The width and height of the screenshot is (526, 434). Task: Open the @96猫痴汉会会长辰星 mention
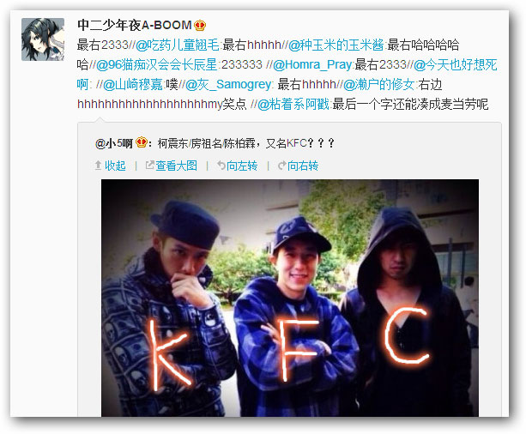pos(157,64)
